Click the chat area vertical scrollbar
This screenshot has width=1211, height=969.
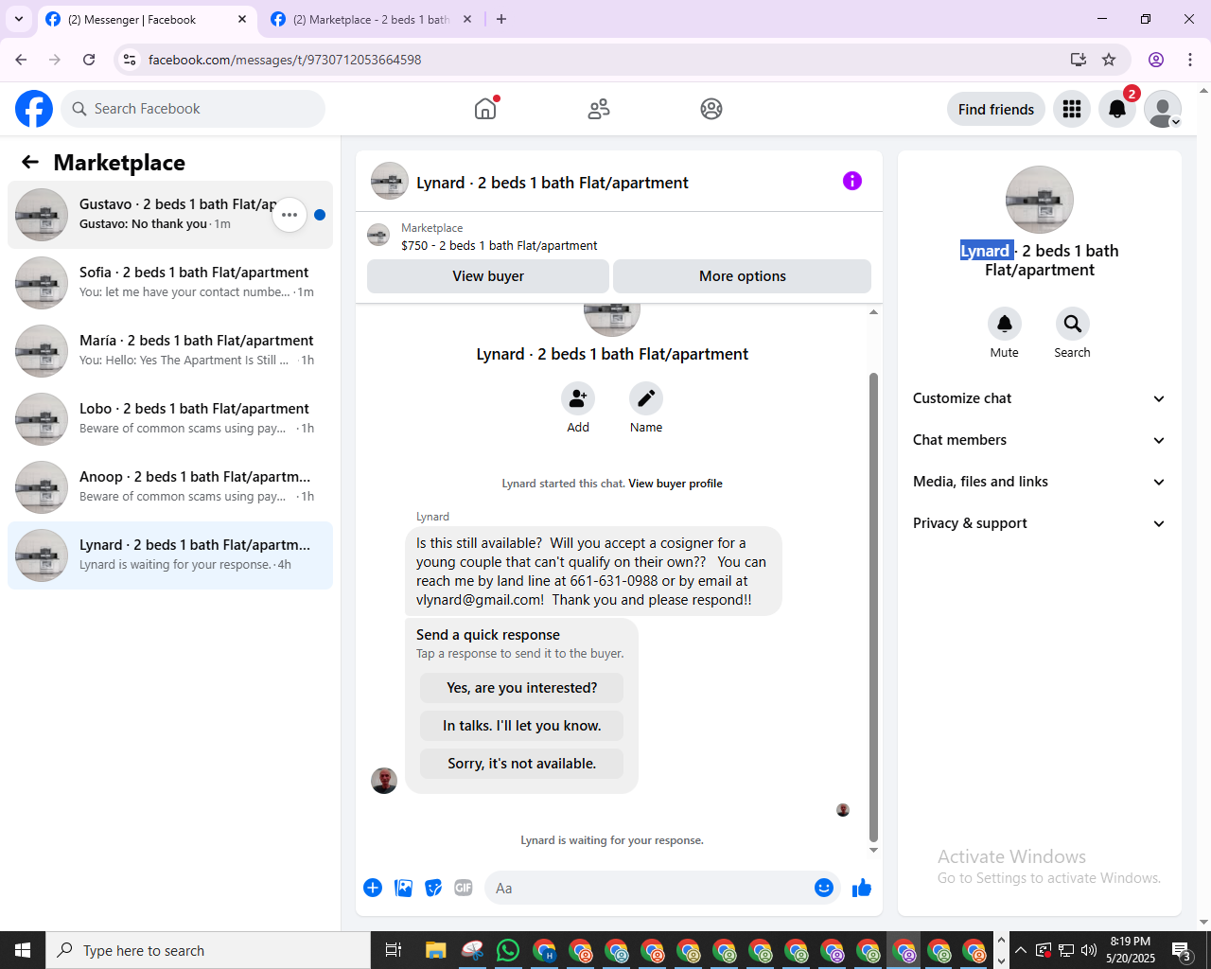click(873, 606)
